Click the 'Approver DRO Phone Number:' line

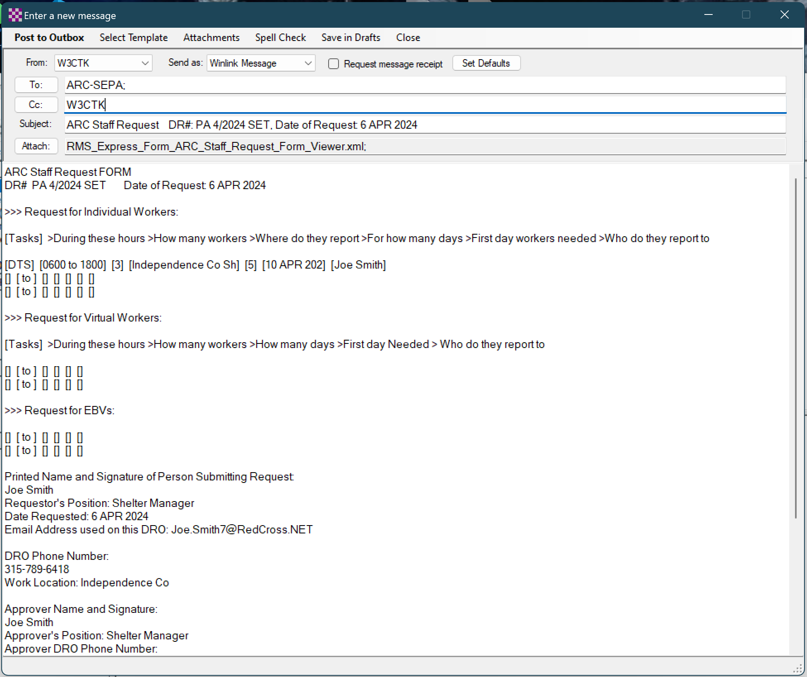[x=81, y=649]
